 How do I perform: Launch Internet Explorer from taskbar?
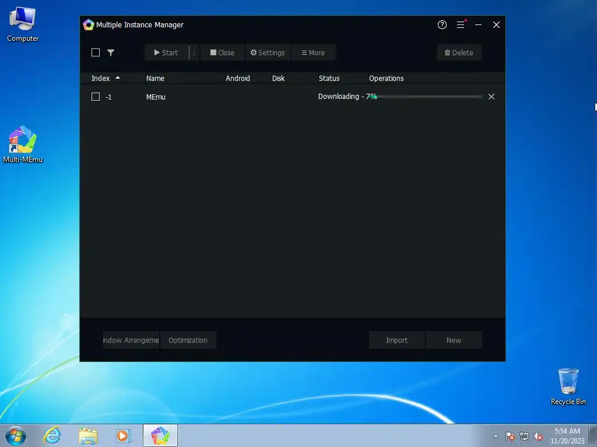click(x=52, y=435)
